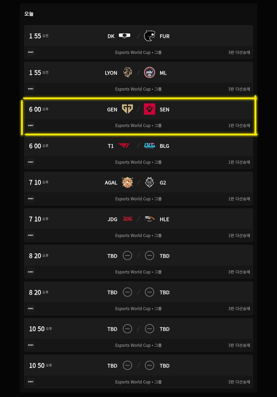Screen dimensions: 277x397
Task: Select the JDG red logo
Action: (x=128, y=219)
